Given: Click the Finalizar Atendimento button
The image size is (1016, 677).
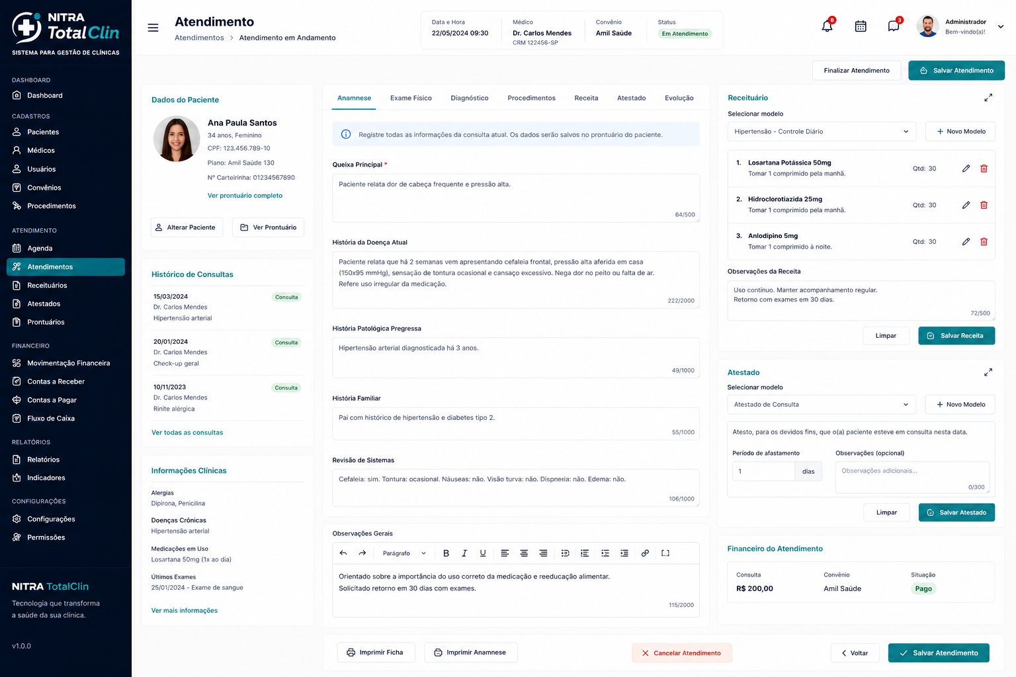Looking at the screenshot, I should (857, 71).
